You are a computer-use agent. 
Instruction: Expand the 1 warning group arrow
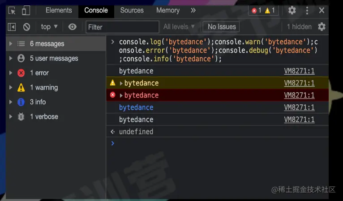tap(10, 87)
